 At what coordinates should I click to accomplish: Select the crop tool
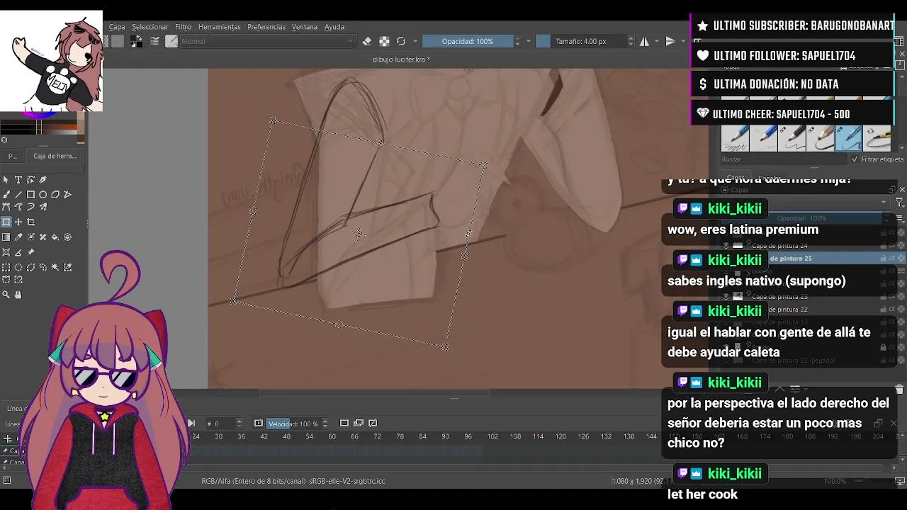[x=30, y=222]
